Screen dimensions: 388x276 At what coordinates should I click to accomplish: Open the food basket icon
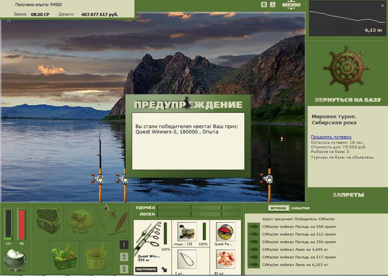pos(65,257)
